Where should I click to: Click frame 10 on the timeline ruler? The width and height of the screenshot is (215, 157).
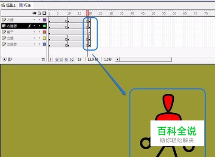point(69,13)
